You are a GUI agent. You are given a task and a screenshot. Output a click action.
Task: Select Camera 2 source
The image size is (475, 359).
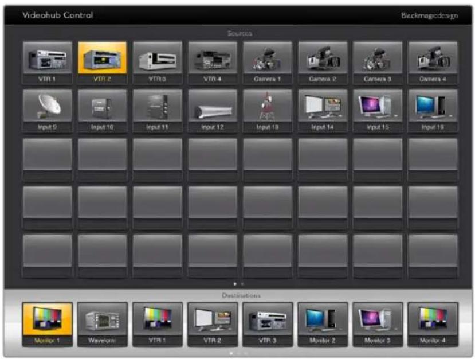(323, 63)
